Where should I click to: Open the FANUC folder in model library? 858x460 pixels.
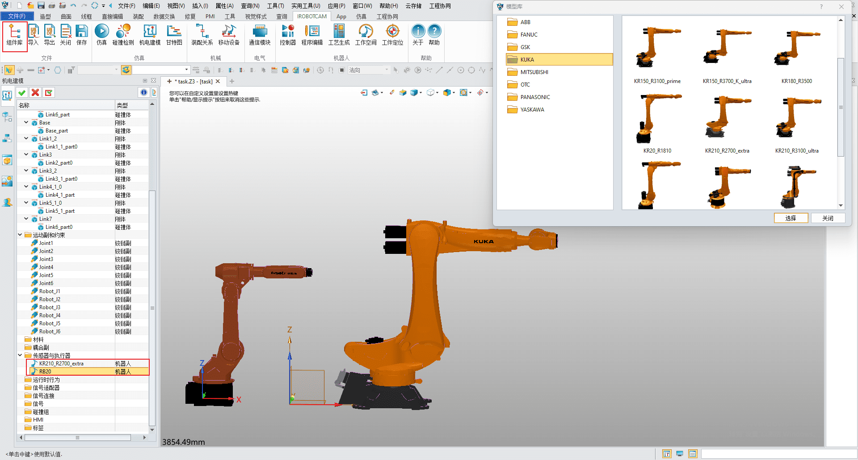[x=529, y=35]
